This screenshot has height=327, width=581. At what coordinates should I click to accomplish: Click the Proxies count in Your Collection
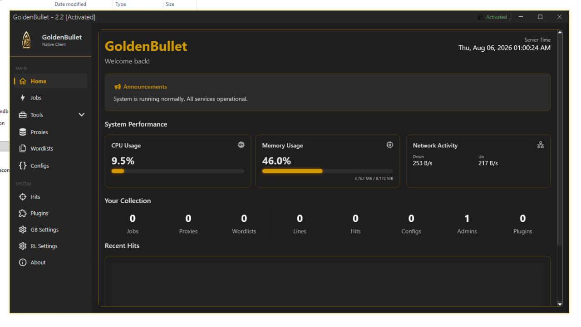tap(188, 219)
